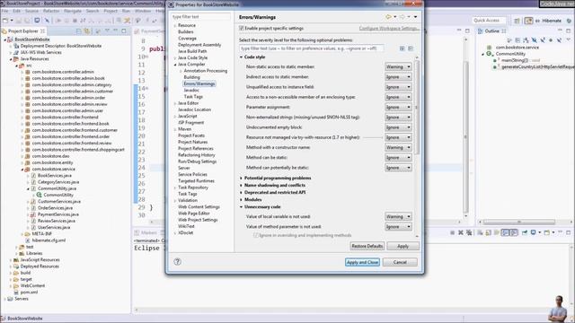Open the File menu in Eclipse

coord(5,11)
